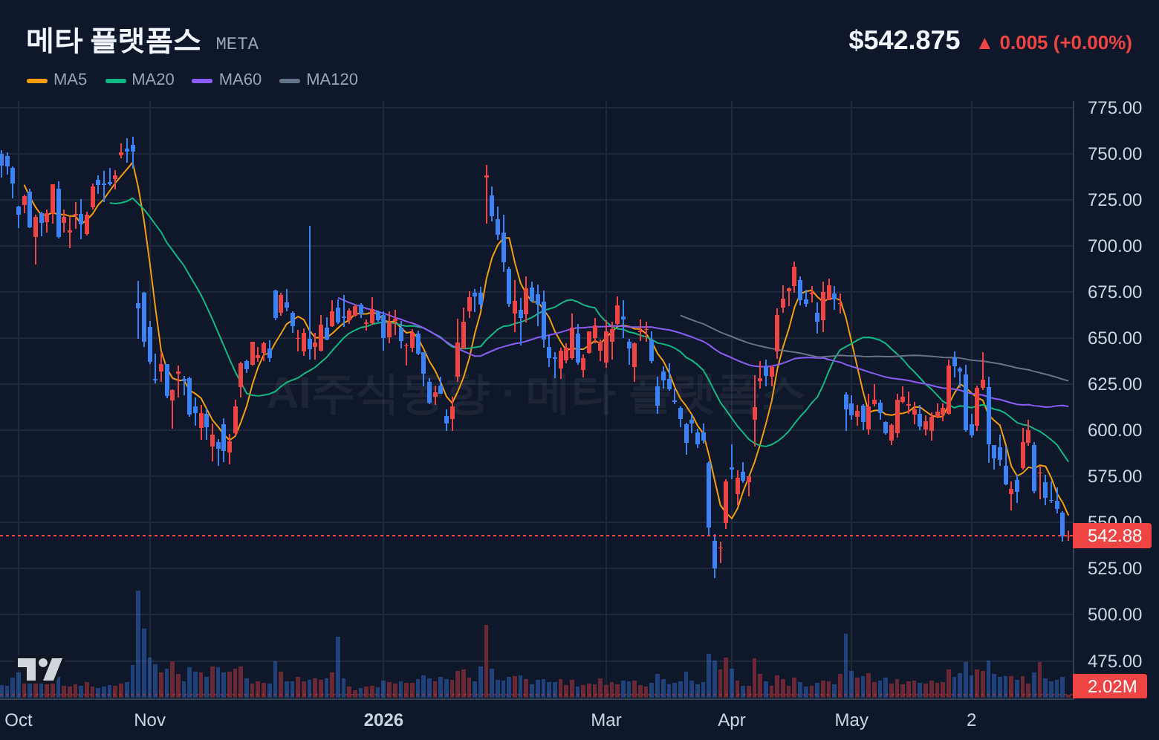This screenshot has height=740, width=1159.
Task: Toggle the MA60 moving average legend
Action: pos(227,79)
